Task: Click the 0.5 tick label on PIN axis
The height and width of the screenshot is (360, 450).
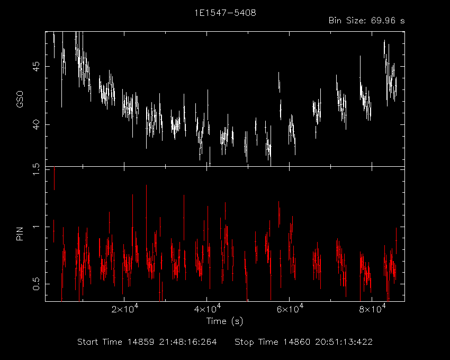Action: [36, 284]
